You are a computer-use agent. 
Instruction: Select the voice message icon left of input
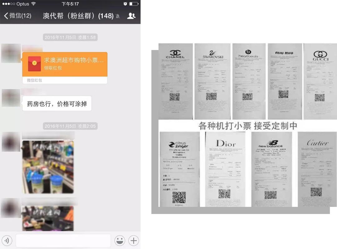pos(7,240)
